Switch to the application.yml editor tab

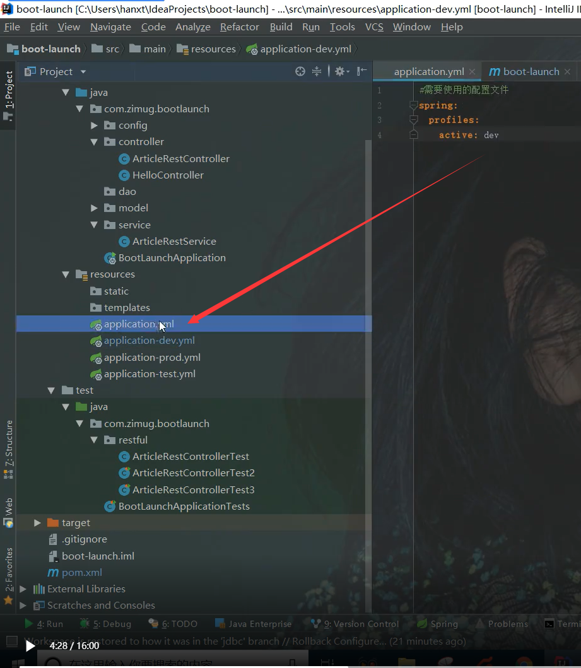point(428,71)
